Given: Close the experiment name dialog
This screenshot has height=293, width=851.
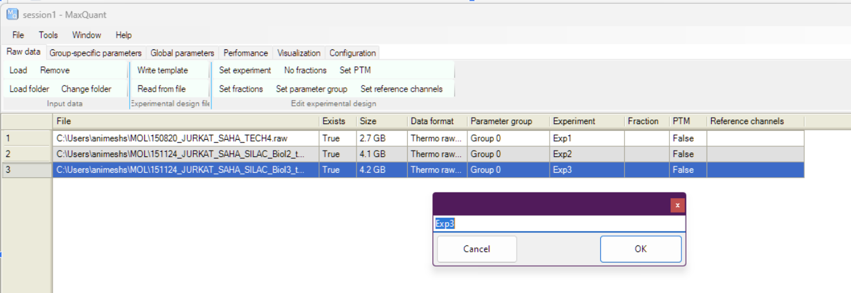Looking at the screenshot, I should (678, 205).
